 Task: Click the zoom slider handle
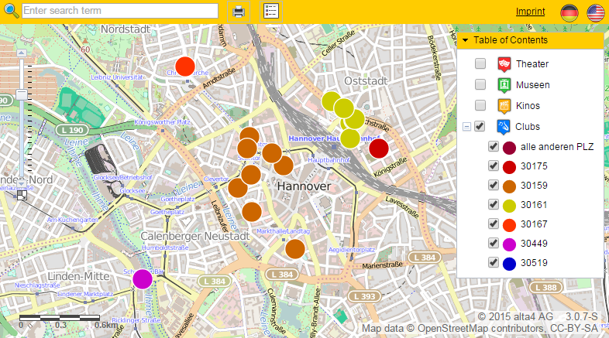coord(22,94)
